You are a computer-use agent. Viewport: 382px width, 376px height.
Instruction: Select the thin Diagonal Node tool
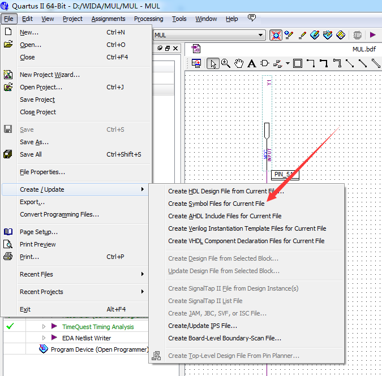(x=350, y=63)
